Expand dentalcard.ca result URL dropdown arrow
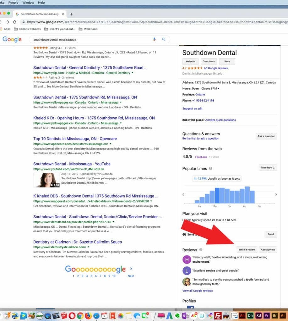 [113, 222]
